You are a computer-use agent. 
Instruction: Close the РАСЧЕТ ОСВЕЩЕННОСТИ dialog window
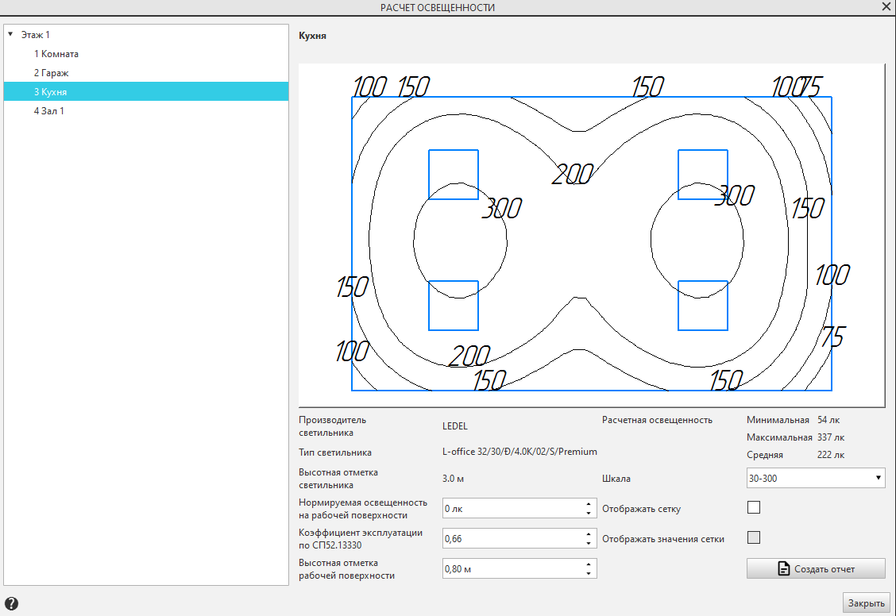click(x=886, y=6)
